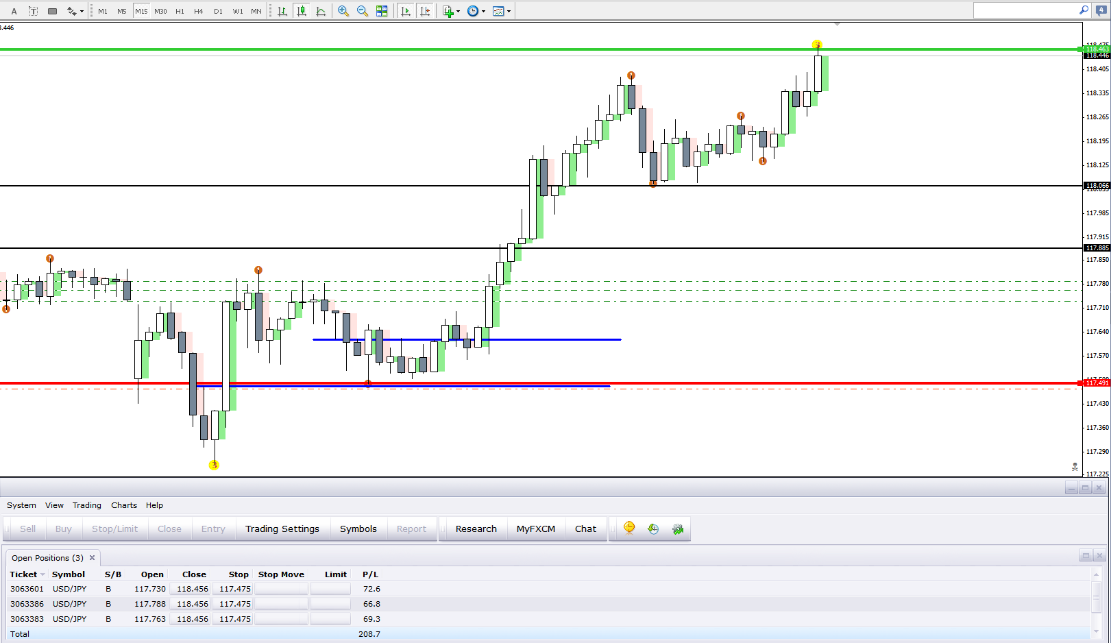Open the add indicator dropdown arrow
Viewport: 1111px width, 643px height.
[x=458, y=11]
